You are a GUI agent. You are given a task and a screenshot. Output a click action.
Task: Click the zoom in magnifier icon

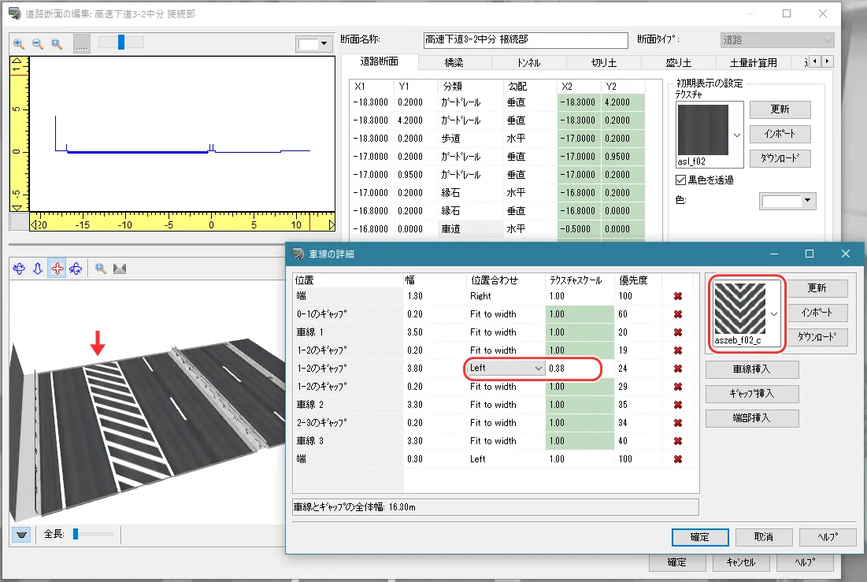click(19, 44)
